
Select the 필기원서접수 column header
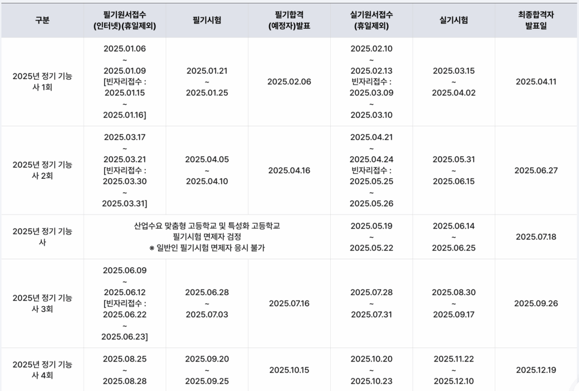(124, 20)
